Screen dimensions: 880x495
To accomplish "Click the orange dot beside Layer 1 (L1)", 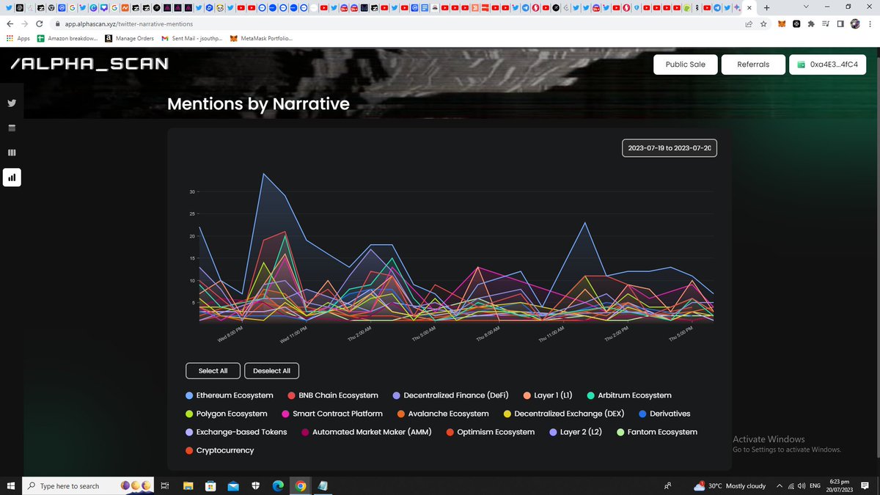I will (x=526, y=395).
